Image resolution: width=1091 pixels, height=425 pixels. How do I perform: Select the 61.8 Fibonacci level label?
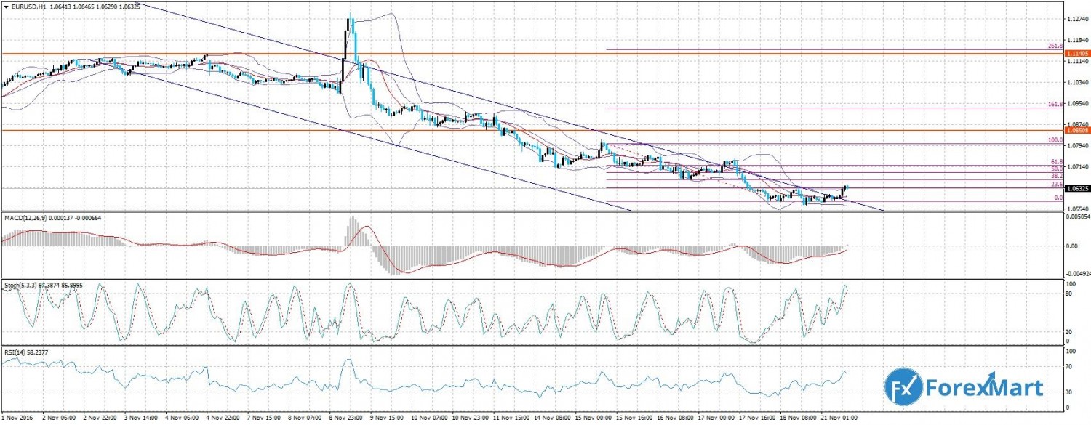(1058, 162)
